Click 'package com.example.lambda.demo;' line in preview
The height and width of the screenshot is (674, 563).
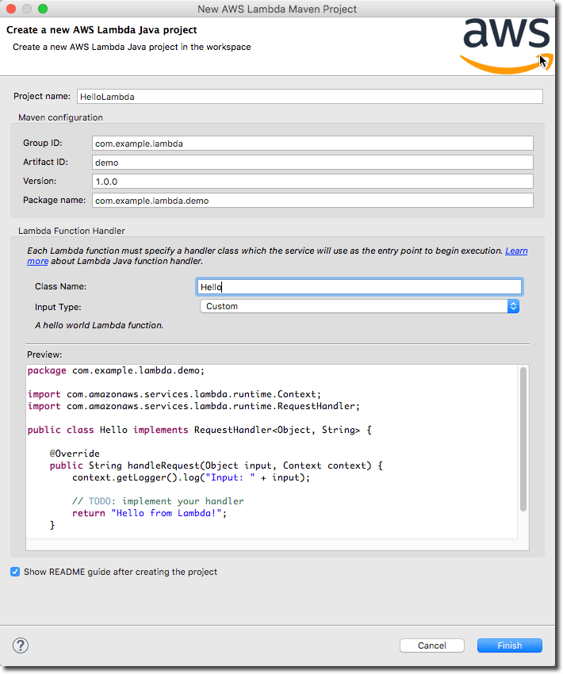[x=116, y=370]
